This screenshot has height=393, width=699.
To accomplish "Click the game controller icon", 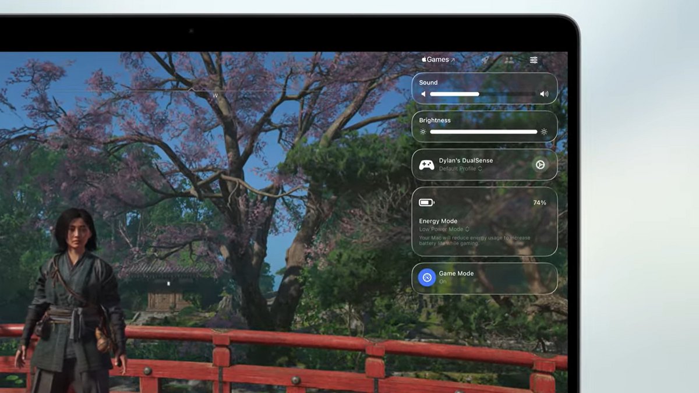I will click(x=427, y=165).
